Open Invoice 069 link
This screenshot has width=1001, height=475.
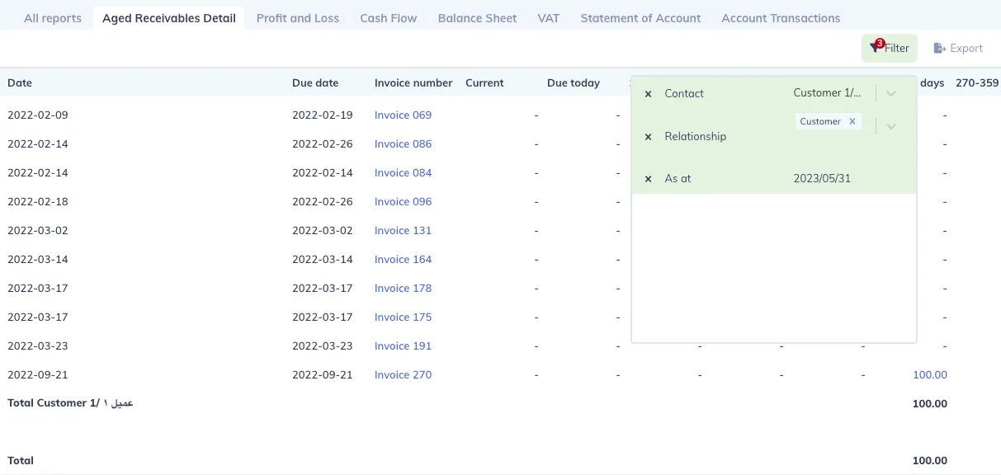pyautogui.click(x=403, y=115)
